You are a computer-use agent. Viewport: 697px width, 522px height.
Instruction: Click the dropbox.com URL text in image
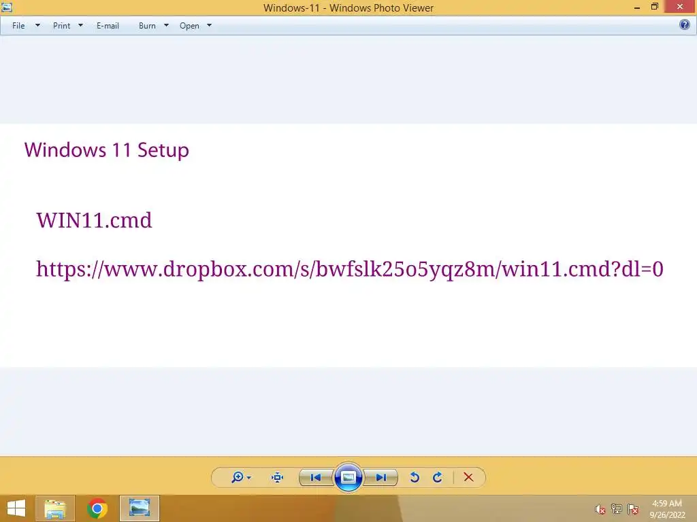point(349,269)
